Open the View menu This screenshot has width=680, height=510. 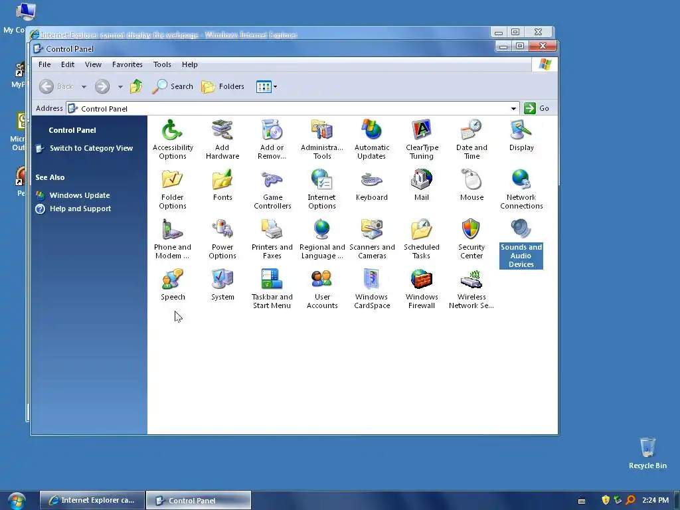tap(93, 64)
